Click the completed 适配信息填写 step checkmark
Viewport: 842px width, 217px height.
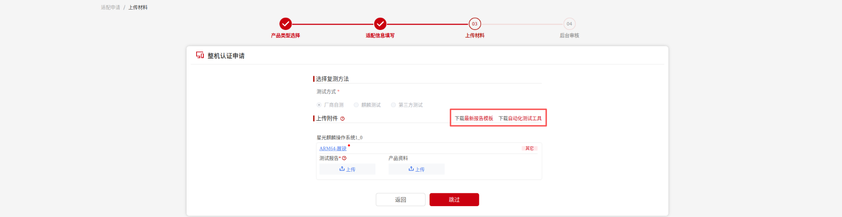pos(380,24)
